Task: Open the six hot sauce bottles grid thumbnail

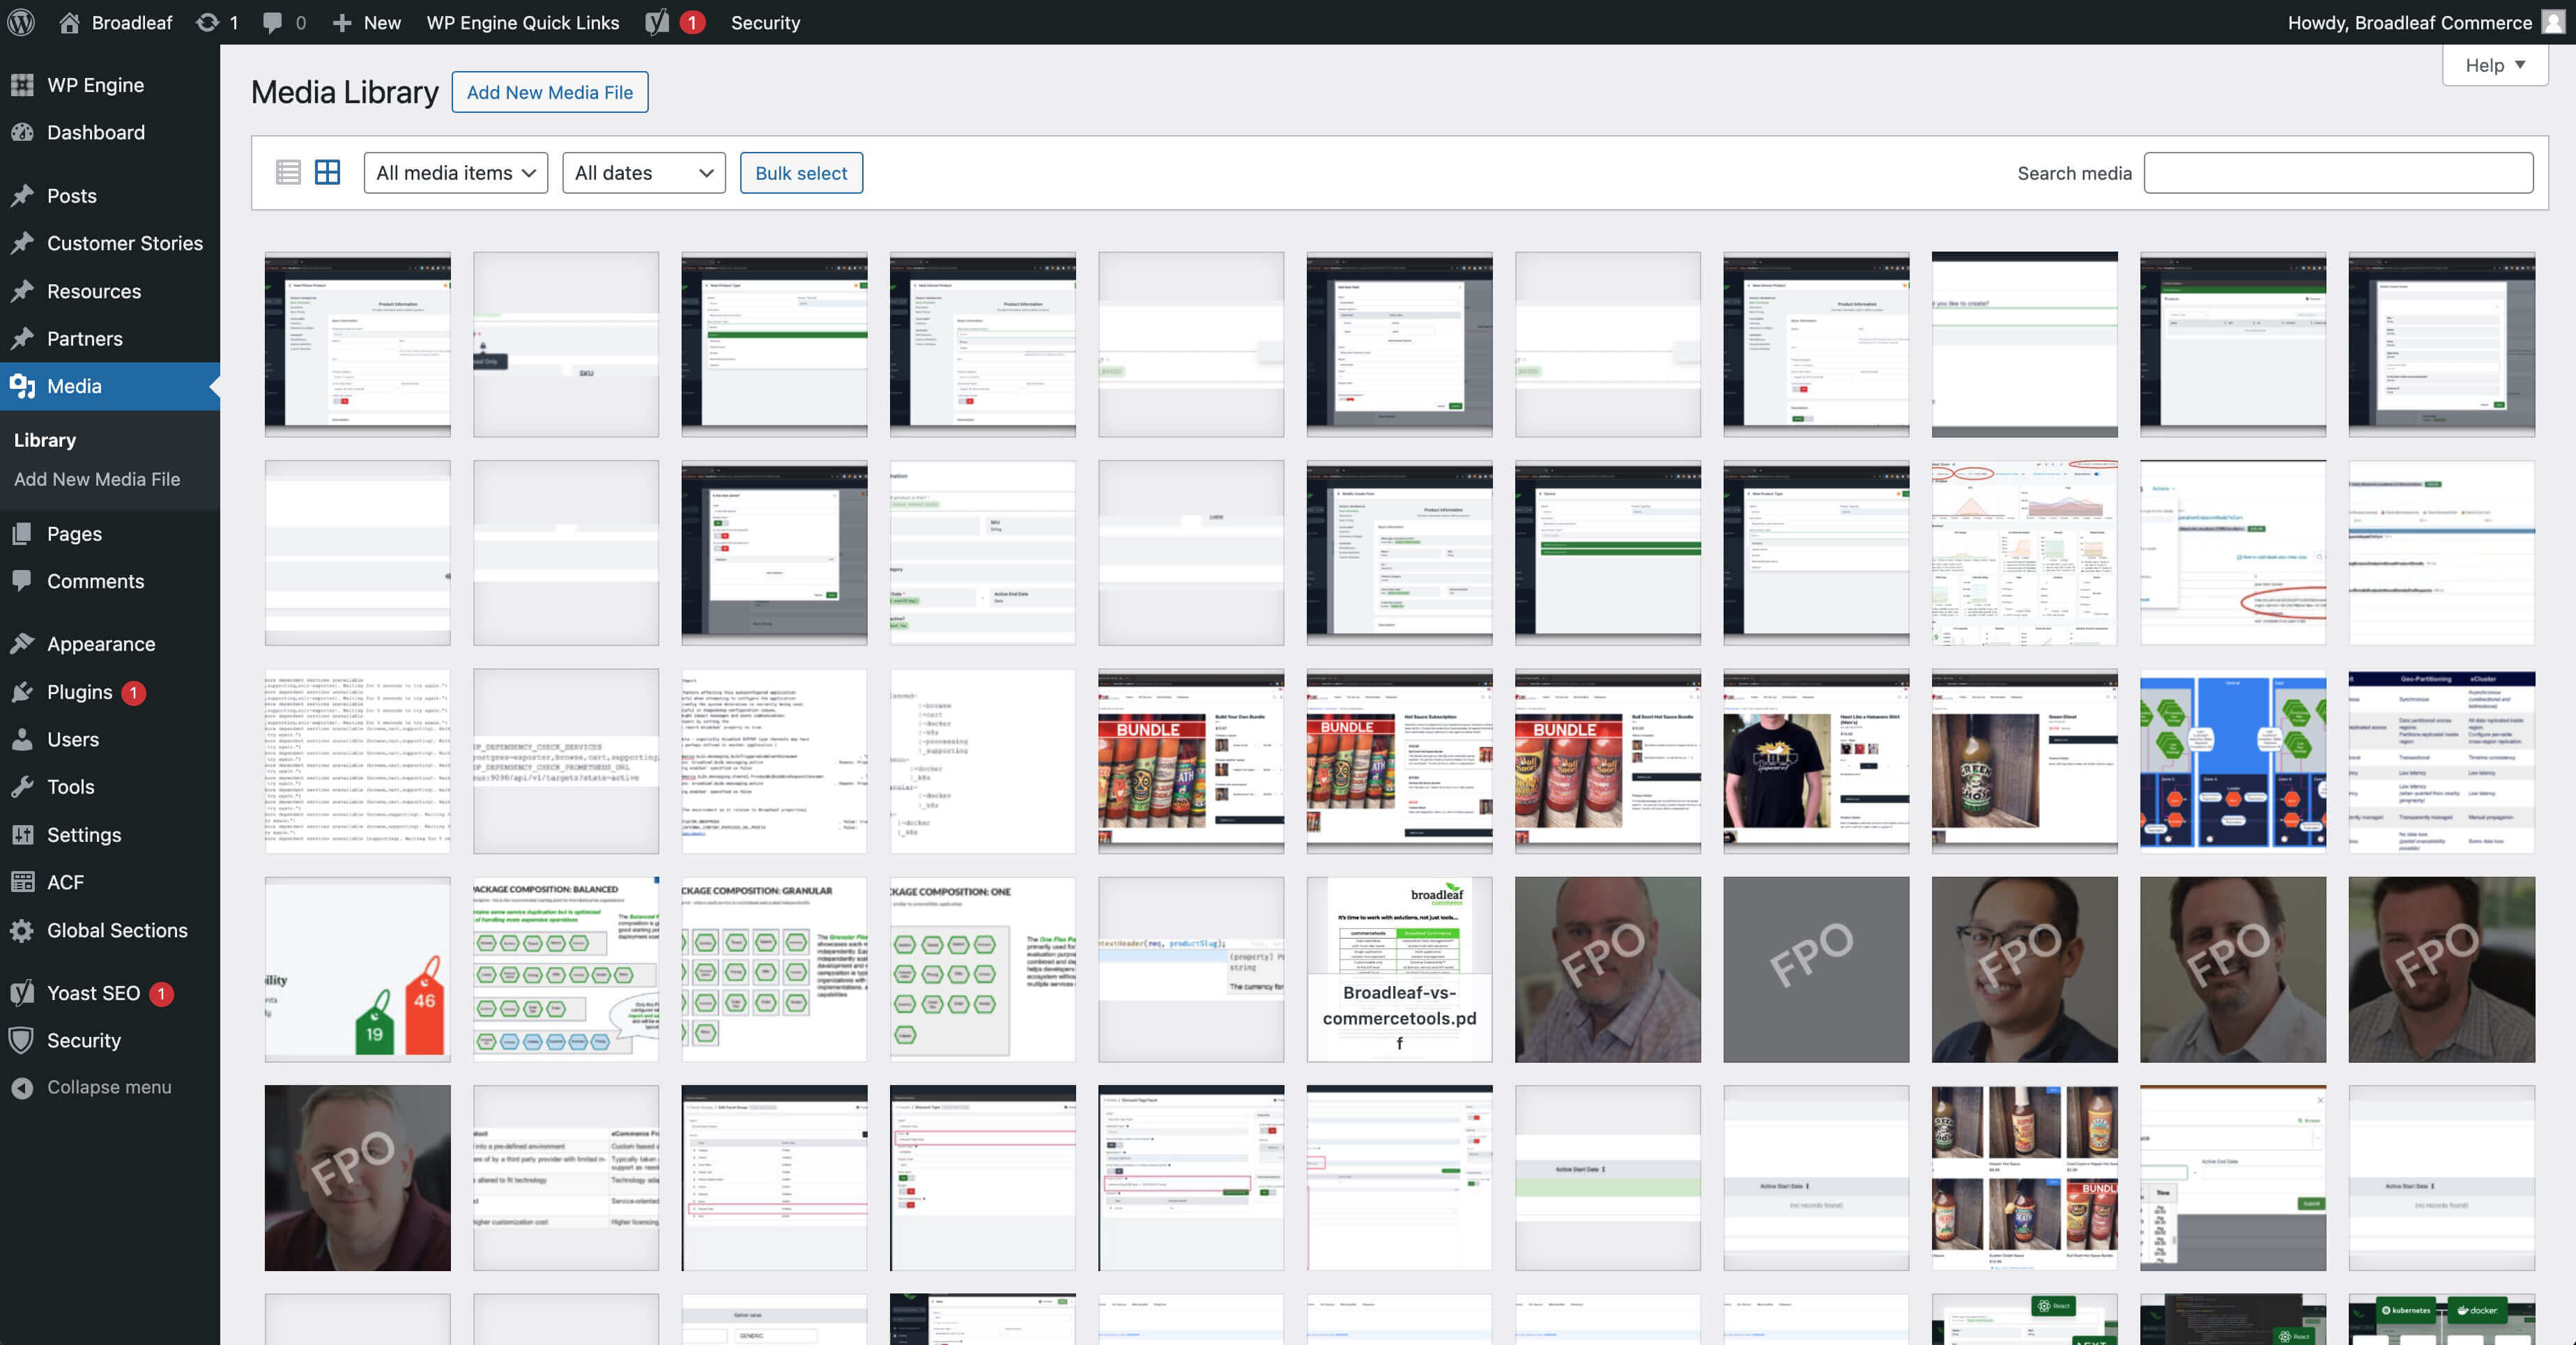Action: [2024, 1178]
